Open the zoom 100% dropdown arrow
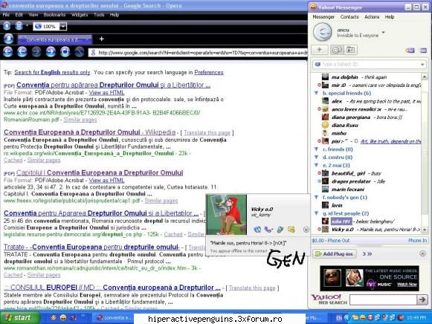This screenshot has height=324, width=432. point(63,27)
